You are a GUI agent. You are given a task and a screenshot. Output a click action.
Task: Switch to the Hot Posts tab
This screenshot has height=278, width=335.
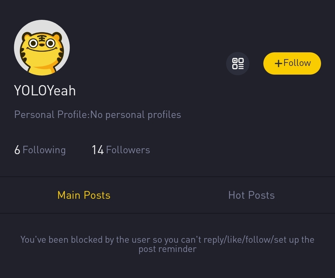(251, 195)
